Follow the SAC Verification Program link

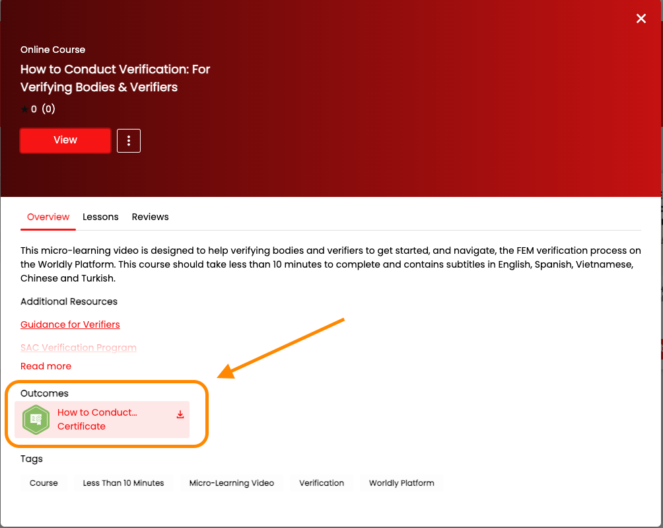pos(79,348)
